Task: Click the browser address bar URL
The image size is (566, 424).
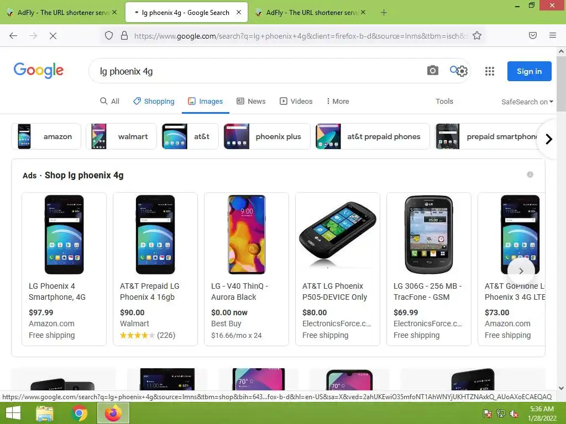Action: [300, 36]
